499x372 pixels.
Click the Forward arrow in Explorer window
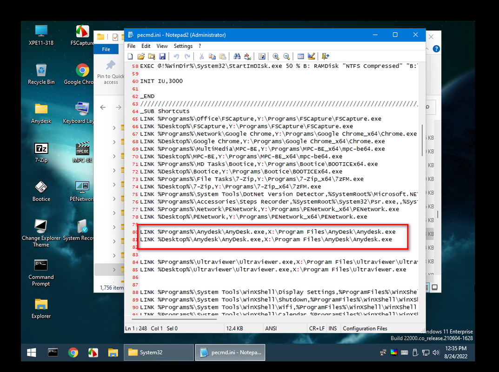(x=119, y=107)
